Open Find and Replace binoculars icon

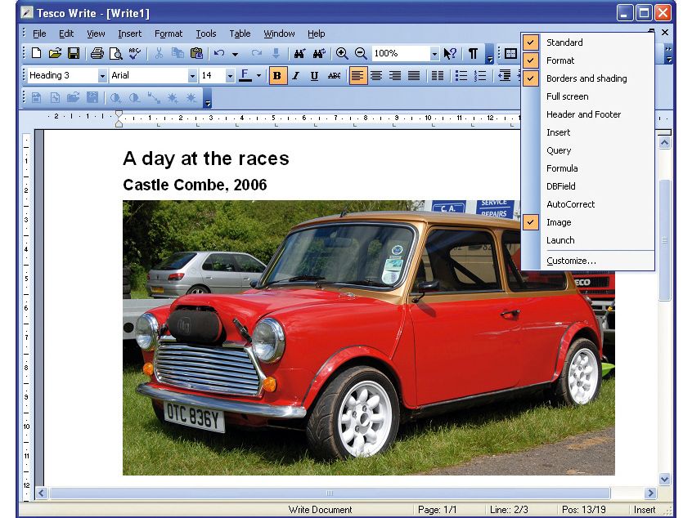(319, 53)
